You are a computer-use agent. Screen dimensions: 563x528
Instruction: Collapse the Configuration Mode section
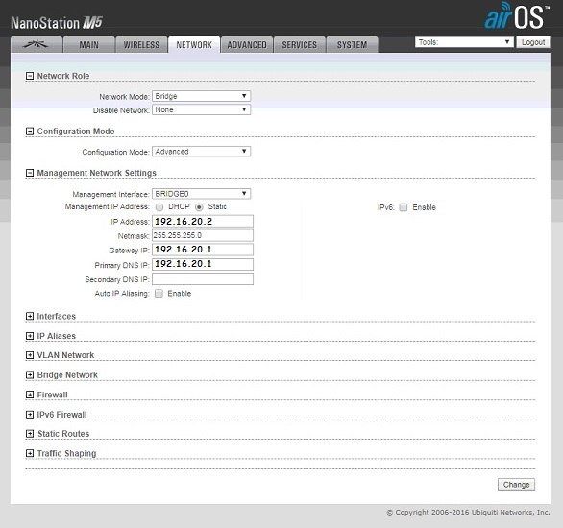30,132
